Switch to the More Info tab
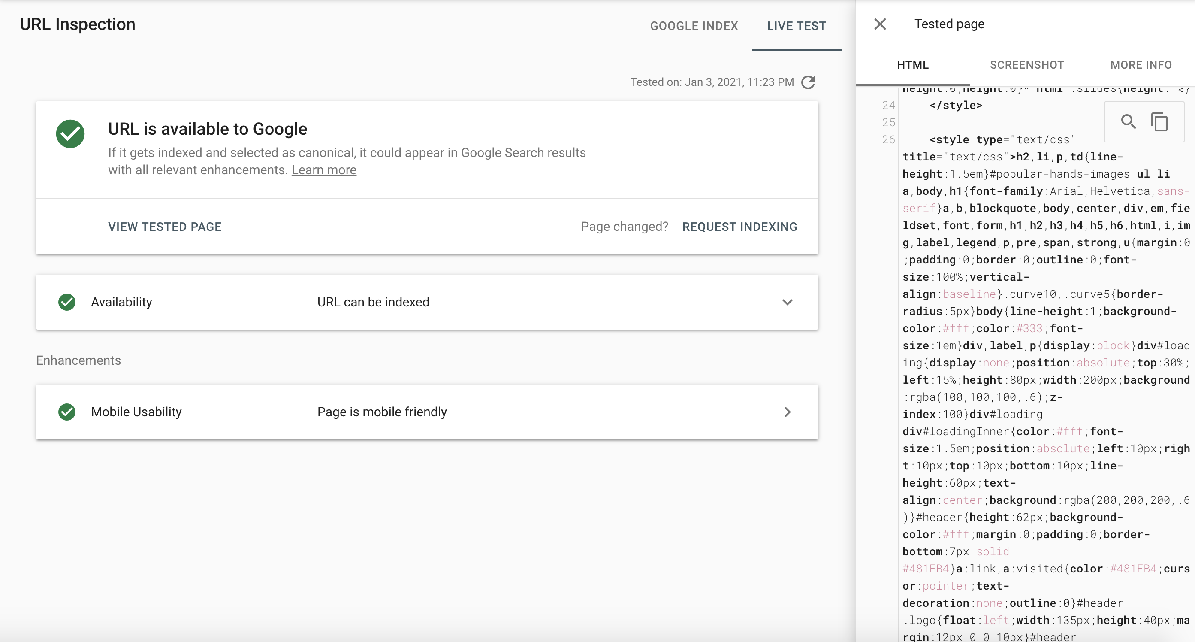The width and height of the screenshot is (1195, 642). 1141,65
